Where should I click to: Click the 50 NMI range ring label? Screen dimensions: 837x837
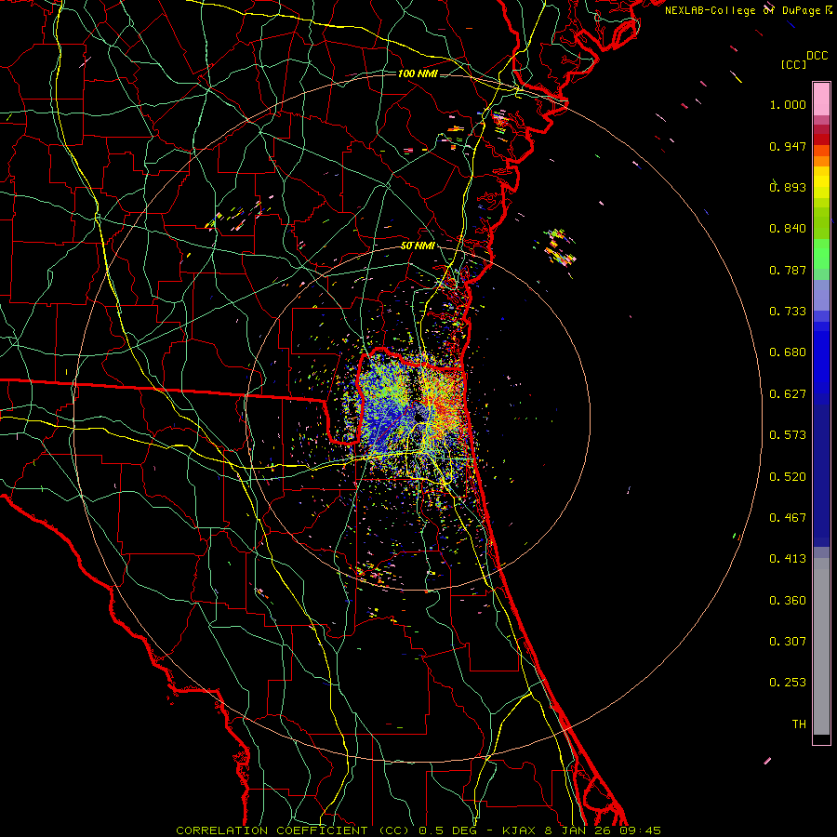click(x=418, y=246)
